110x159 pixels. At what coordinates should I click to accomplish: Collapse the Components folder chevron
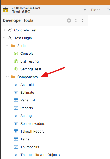click(x=8, y=77)
